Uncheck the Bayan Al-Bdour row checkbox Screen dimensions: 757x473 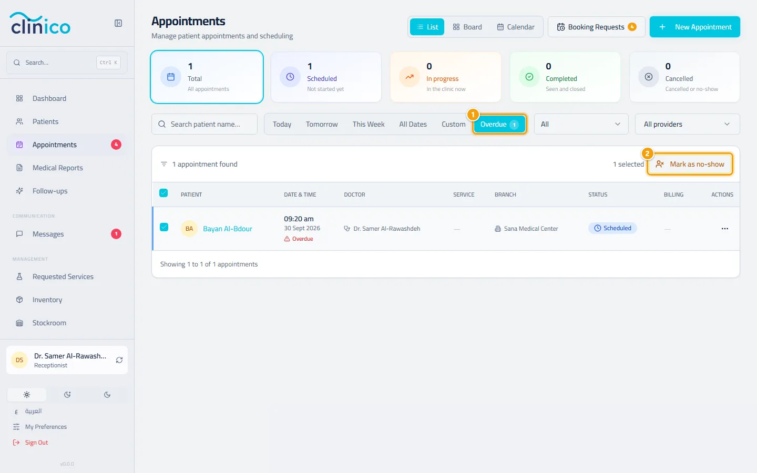164,227
